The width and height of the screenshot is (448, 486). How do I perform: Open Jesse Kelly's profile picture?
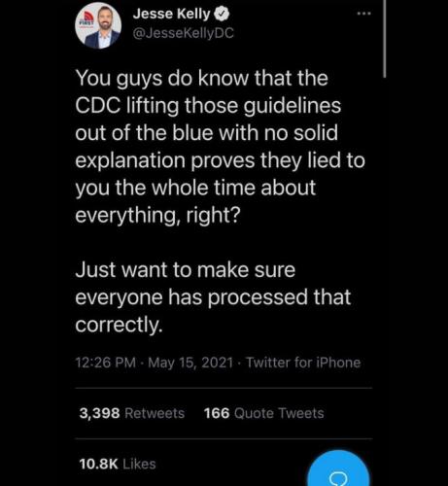click(98, 26)
